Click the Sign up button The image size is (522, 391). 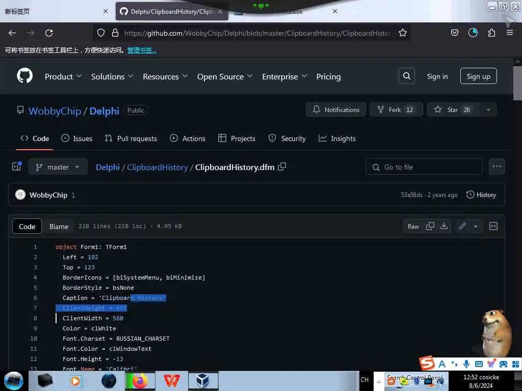click(478, 76)
